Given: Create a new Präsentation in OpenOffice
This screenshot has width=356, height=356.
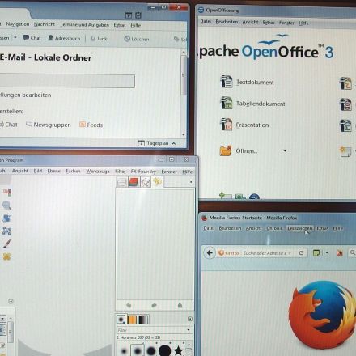Looking at the screenshot, I should [244, 125].
